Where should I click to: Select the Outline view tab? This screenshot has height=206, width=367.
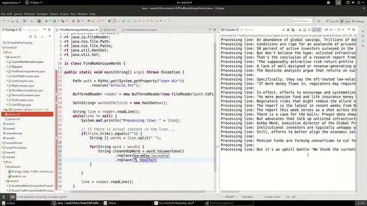click(248, 30)
